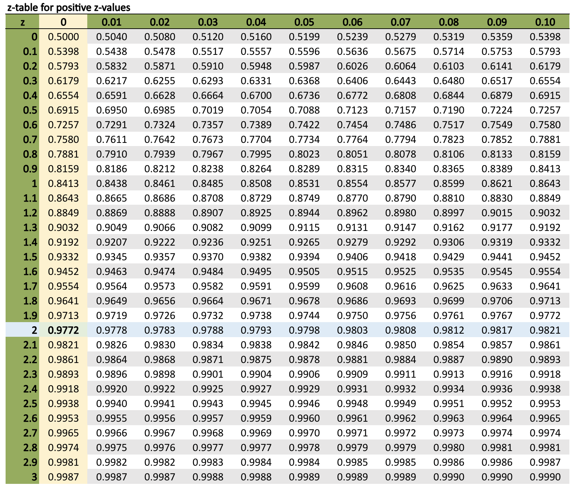Select the value 0.7054
The height and width of the screenshot is (494, 576).
pyautogui.click(x=256, y=110)
